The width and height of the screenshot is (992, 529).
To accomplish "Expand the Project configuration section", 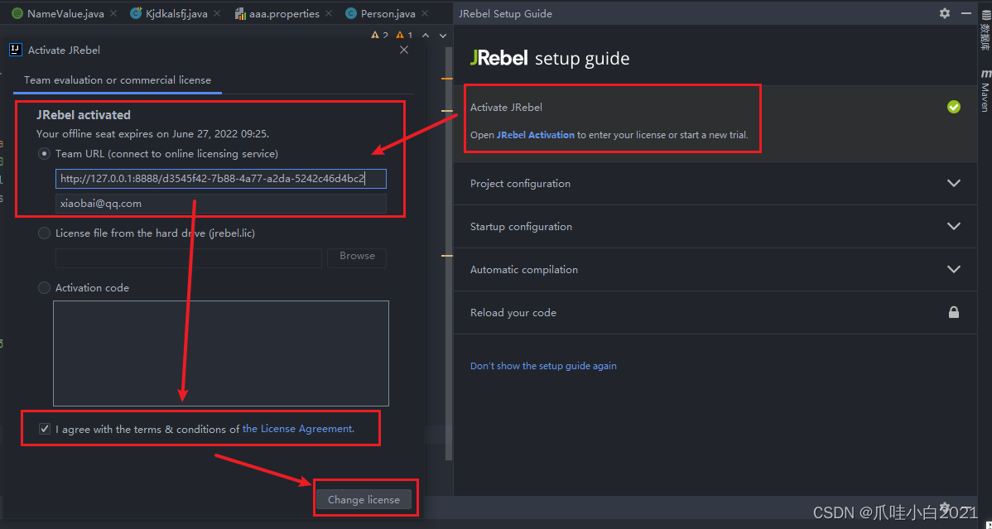I will pos(715,184).
